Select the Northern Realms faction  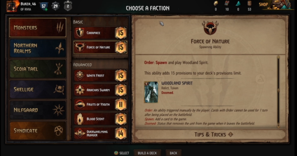click(38, 48)
